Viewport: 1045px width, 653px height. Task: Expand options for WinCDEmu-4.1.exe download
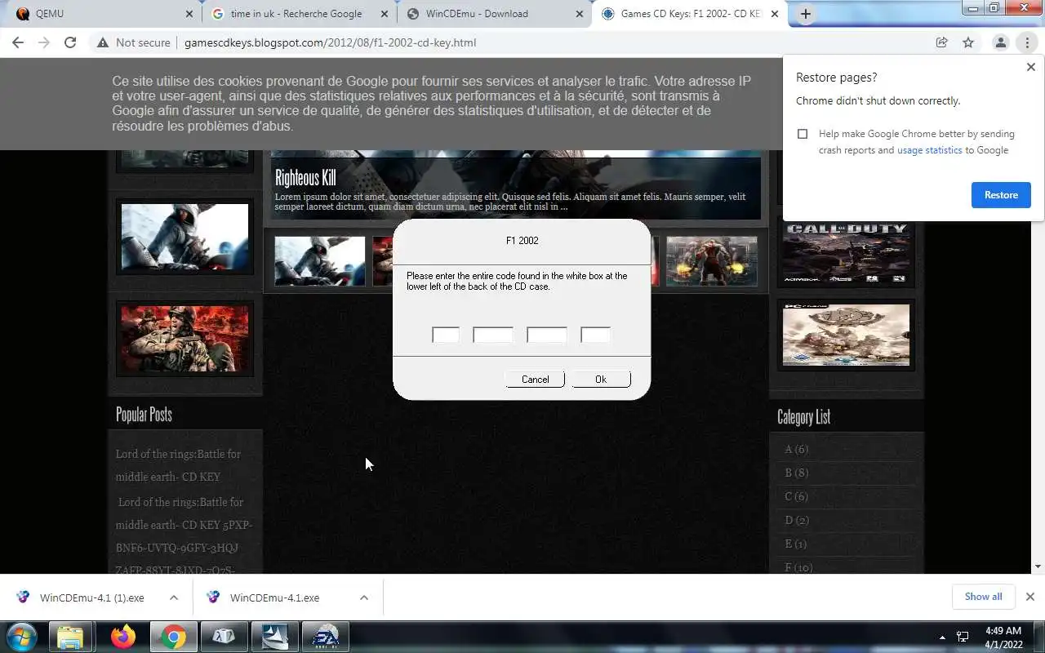pyautogui.click(x=364, y=597)
